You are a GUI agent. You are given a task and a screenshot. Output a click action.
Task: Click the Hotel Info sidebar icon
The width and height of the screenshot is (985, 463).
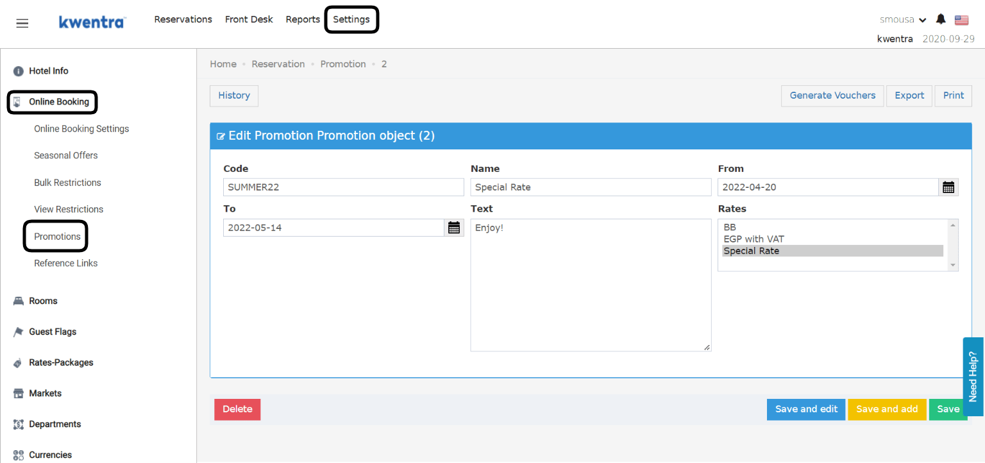pyautogui.click(x=19, y=71)
